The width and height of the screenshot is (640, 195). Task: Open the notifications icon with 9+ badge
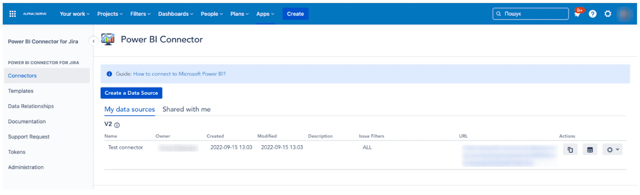coord(578,13)
